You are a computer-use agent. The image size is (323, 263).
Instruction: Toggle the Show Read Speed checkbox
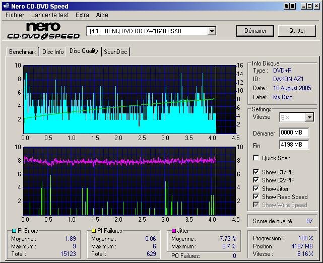(256, 196)
